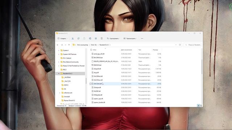The image size is (232, 130).
Task: Click the Copy icon in toolbar
Action: (78, 39)
